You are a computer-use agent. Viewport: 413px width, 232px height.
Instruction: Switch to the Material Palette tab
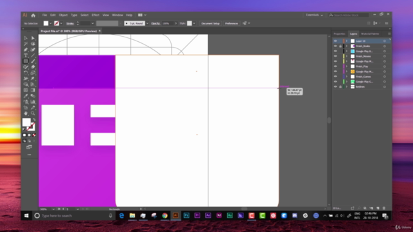click(370, 34)
